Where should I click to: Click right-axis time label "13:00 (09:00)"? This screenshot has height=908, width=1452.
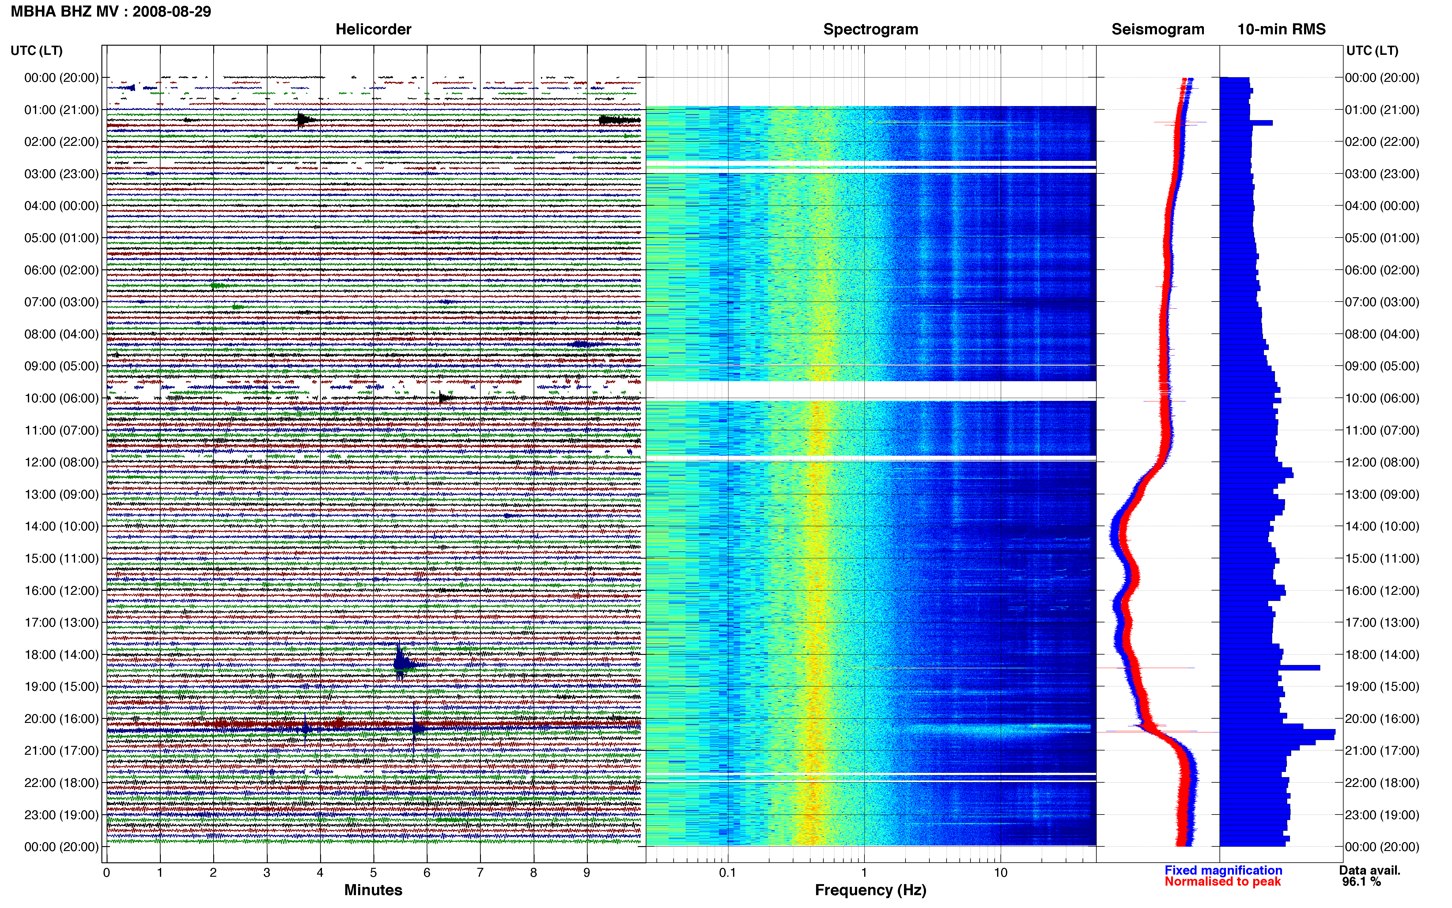(x=1382, y=494)
